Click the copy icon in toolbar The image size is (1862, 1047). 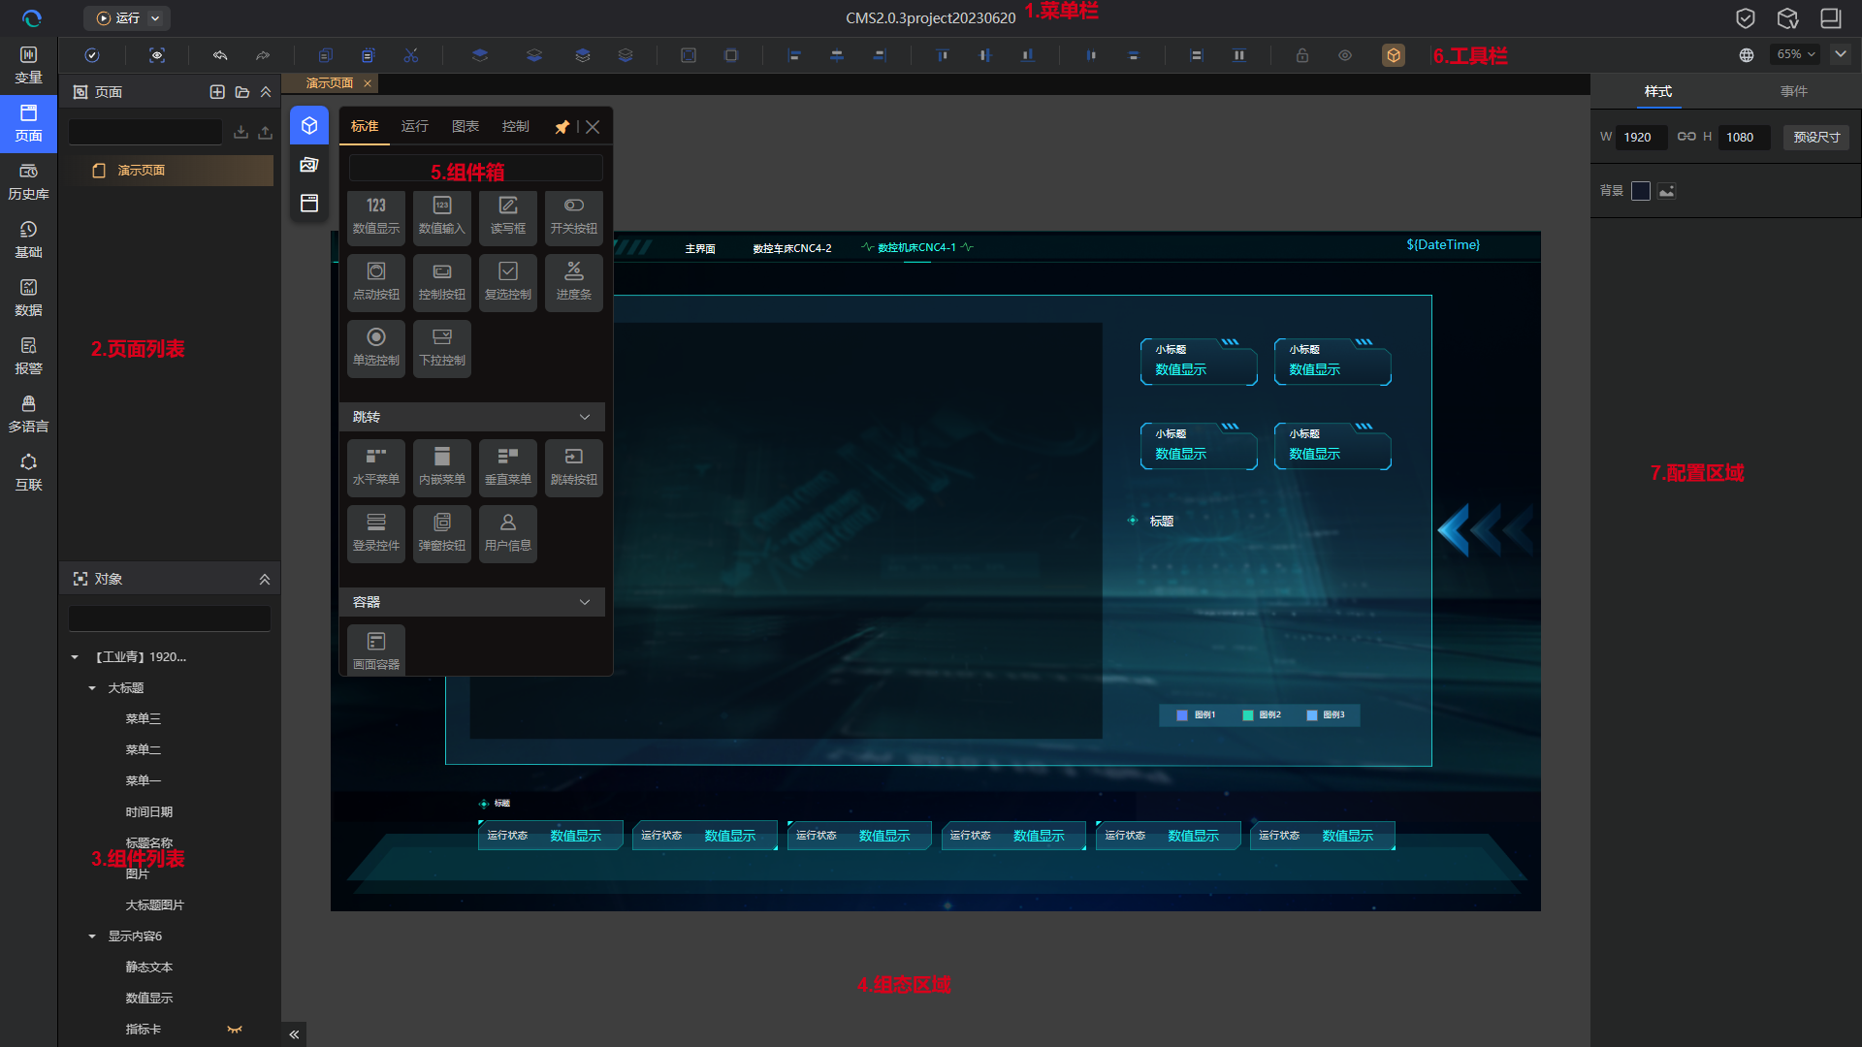click(x=326, y=55)
